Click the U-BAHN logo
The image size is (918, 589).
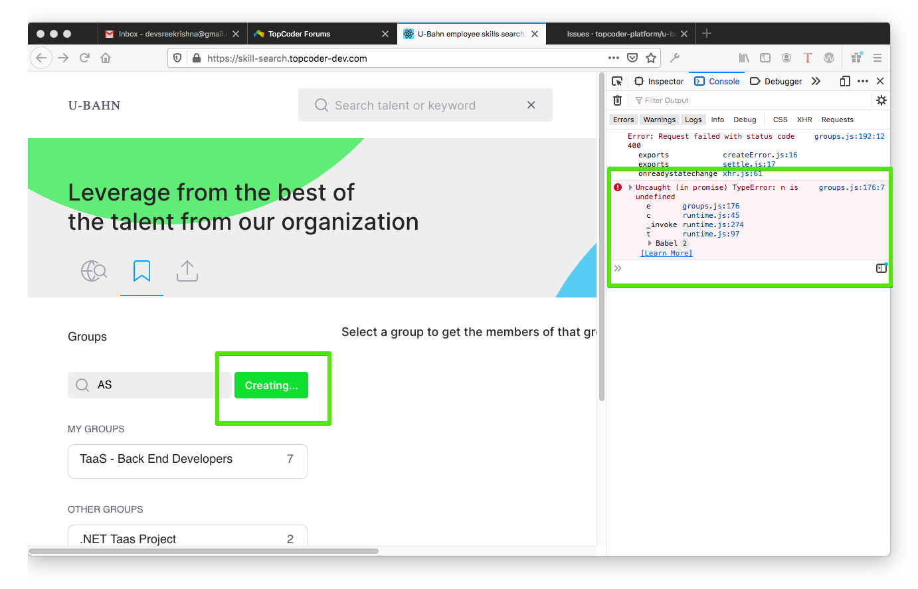[x=94, y=106]
